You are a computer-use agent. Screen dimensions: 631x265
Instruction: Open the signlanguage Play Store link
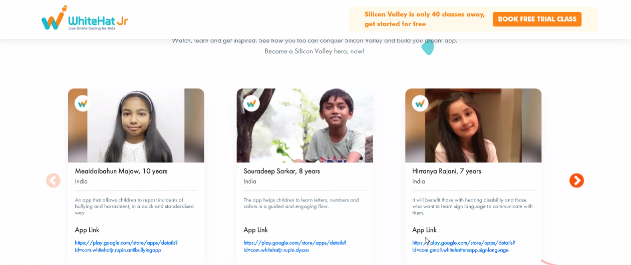pyautogui.click(x=463, y=246)
